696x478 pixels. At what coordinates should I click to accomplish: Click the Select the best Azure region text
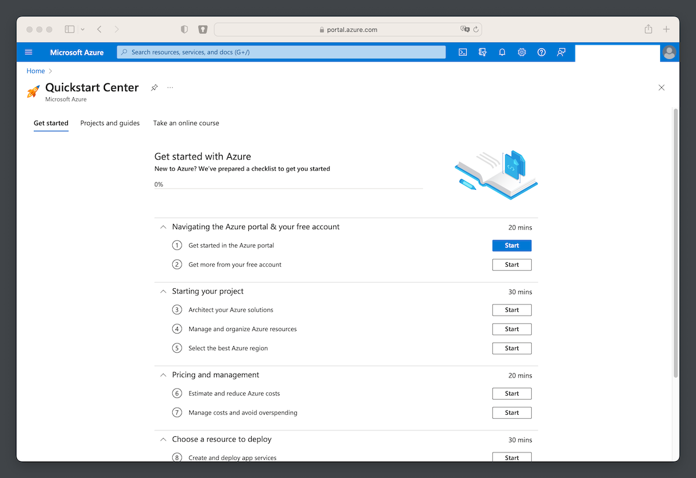[228, 348]
